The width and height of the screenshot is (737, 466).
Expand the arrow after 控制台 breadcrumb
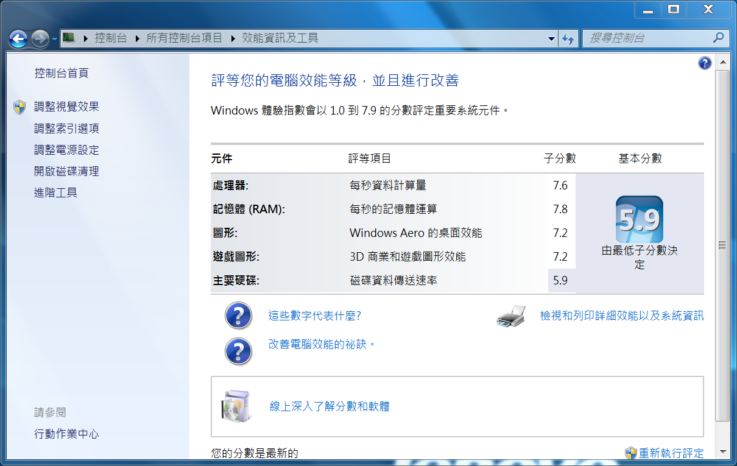coord(136,38)
